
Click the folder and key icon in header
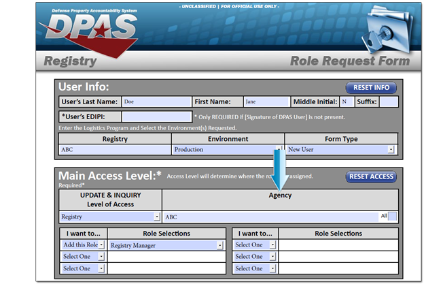point(387,29)
